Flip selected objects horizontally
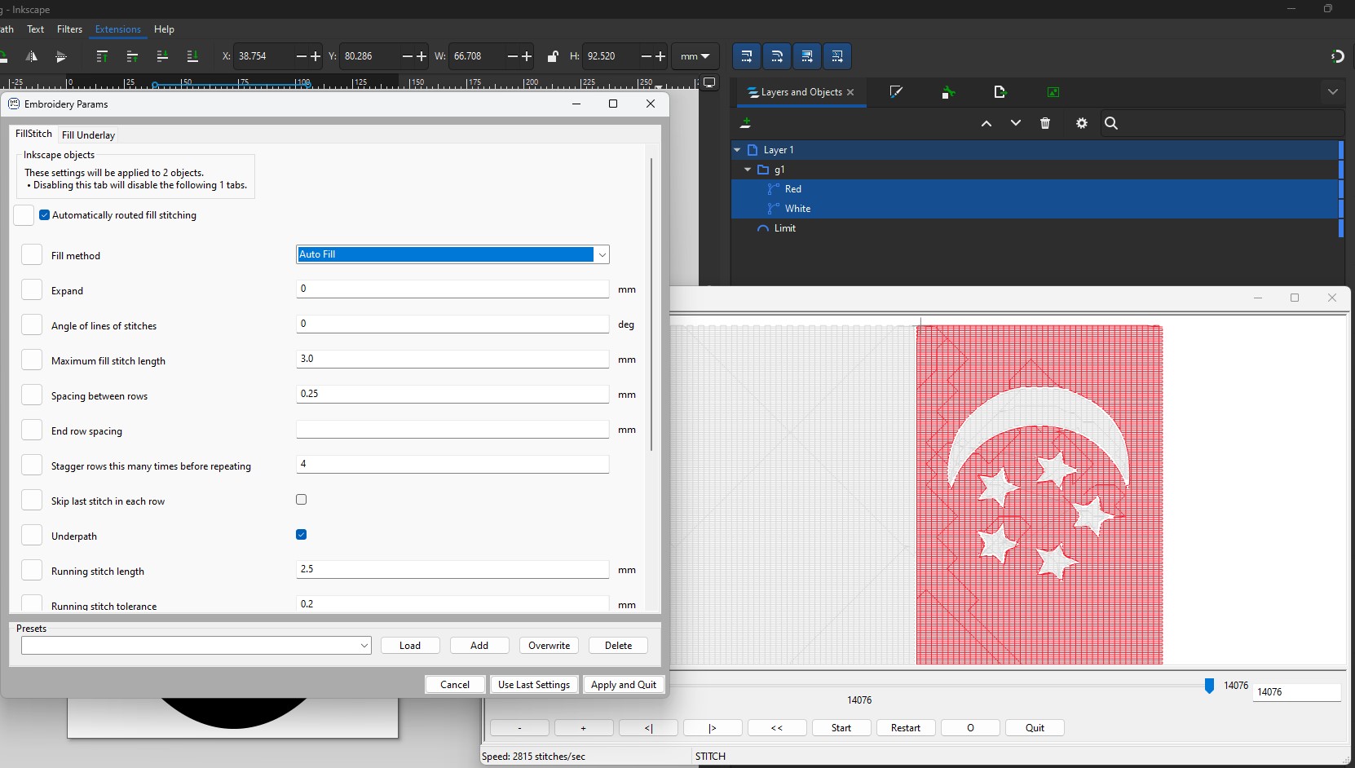This screenshot has width=1355, height=768. 31,56
